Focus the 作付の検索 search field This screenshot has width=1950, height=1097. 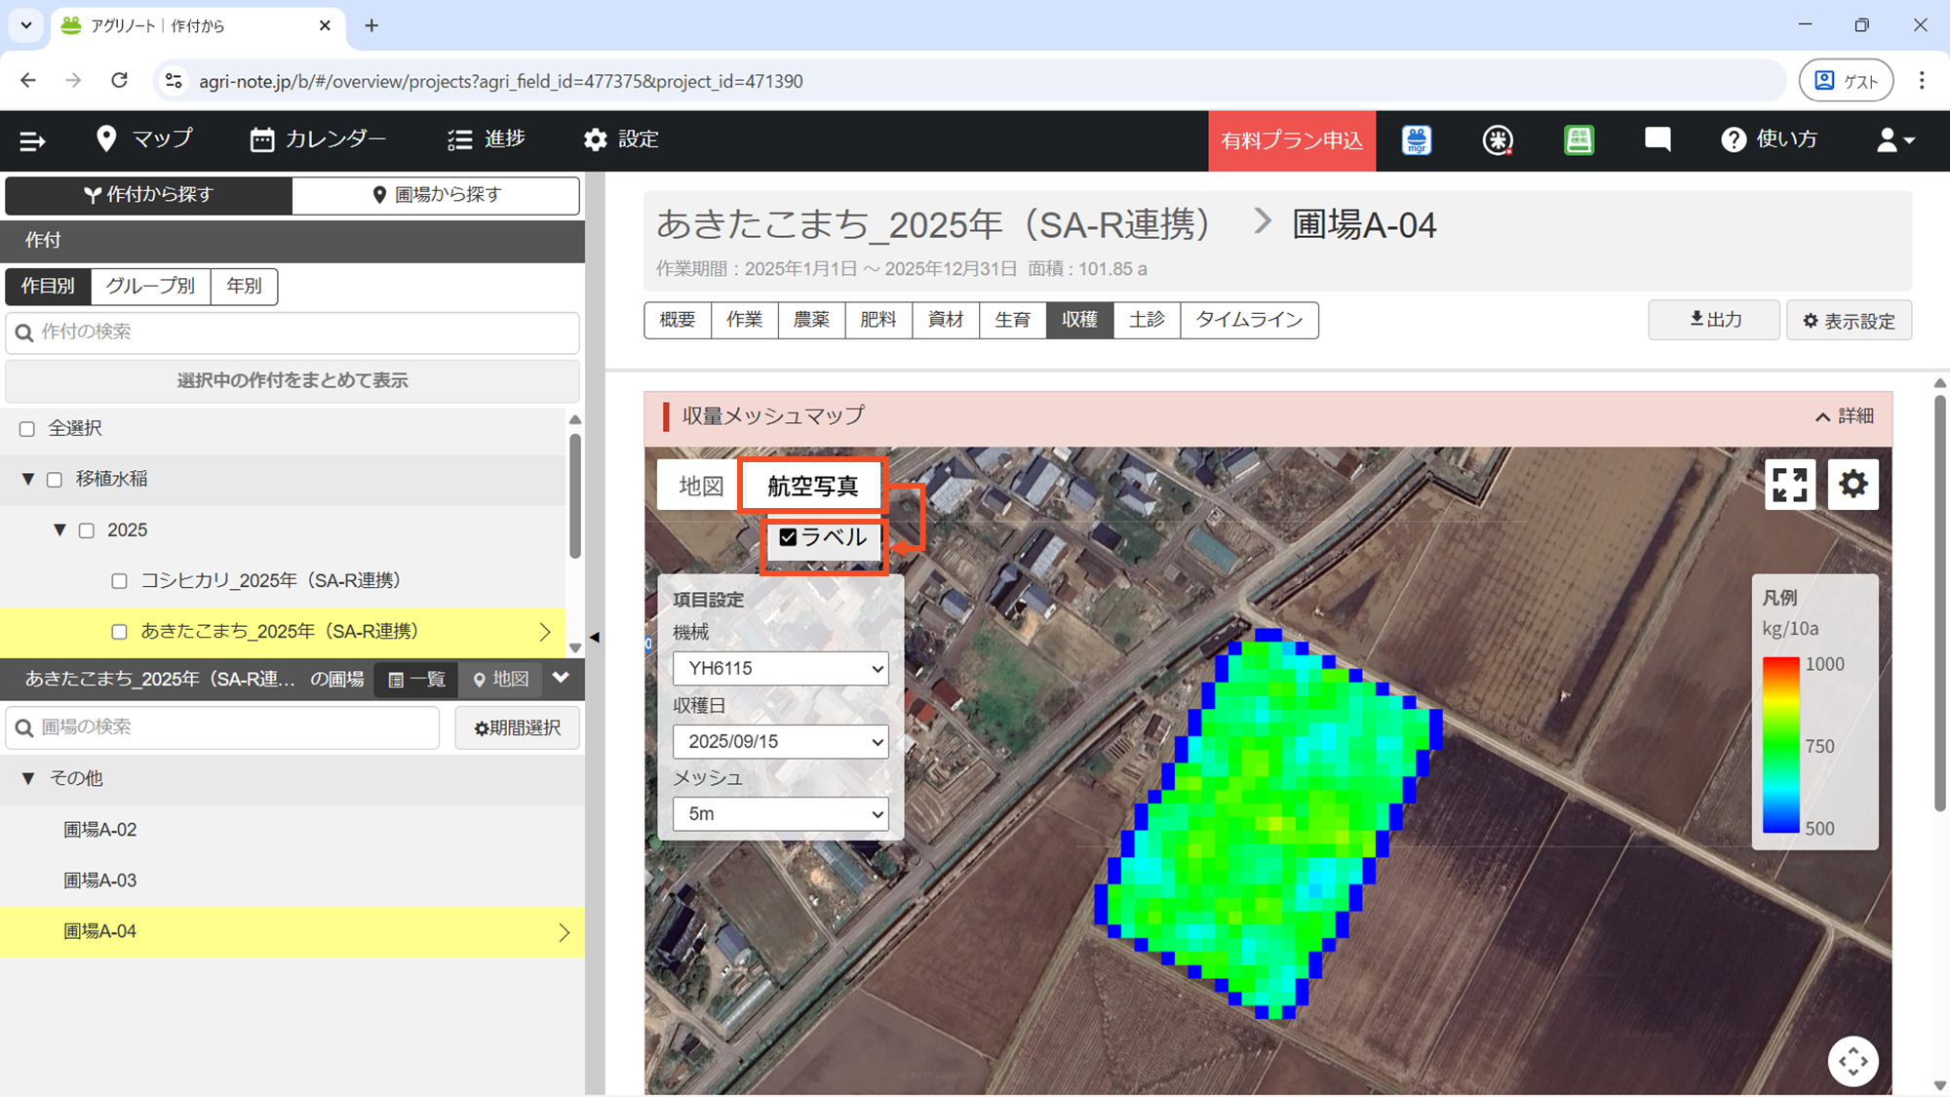[292, 333]
